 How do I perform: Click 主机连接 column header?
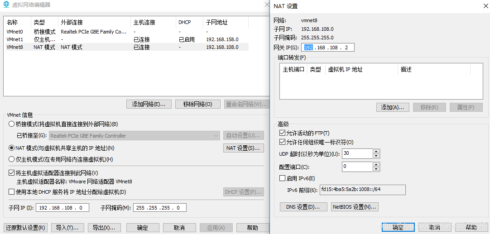[x=153, y=23]
